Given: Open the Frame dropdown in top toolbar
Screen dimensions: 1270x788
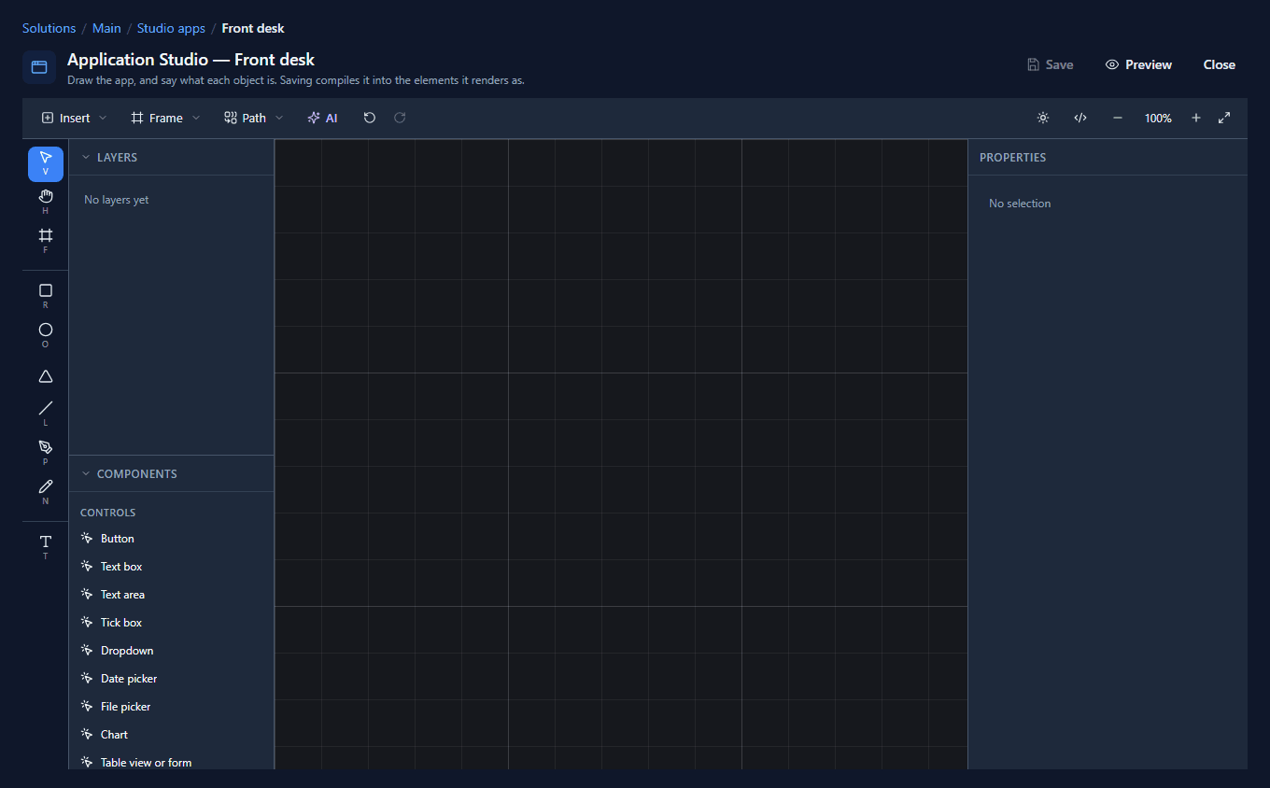Looking at the screenshot, I should pyautogui.click(x=166, y=118).
